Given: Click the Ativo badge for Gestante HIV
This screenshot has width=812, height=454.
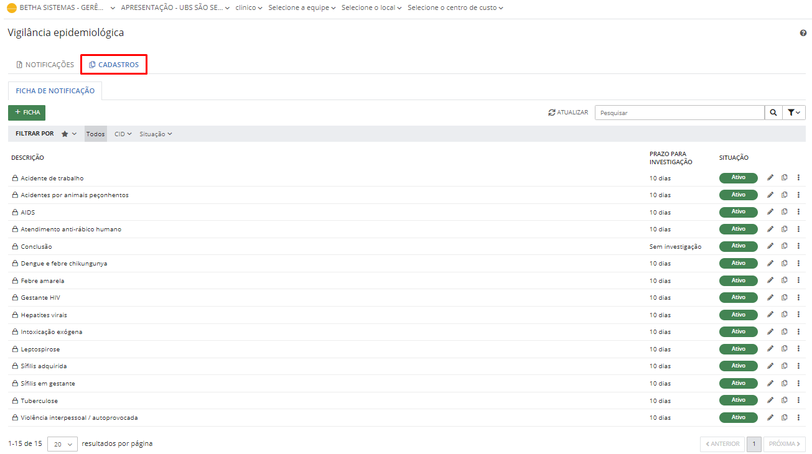Looking at the screenshot, I should coord(739,297).
